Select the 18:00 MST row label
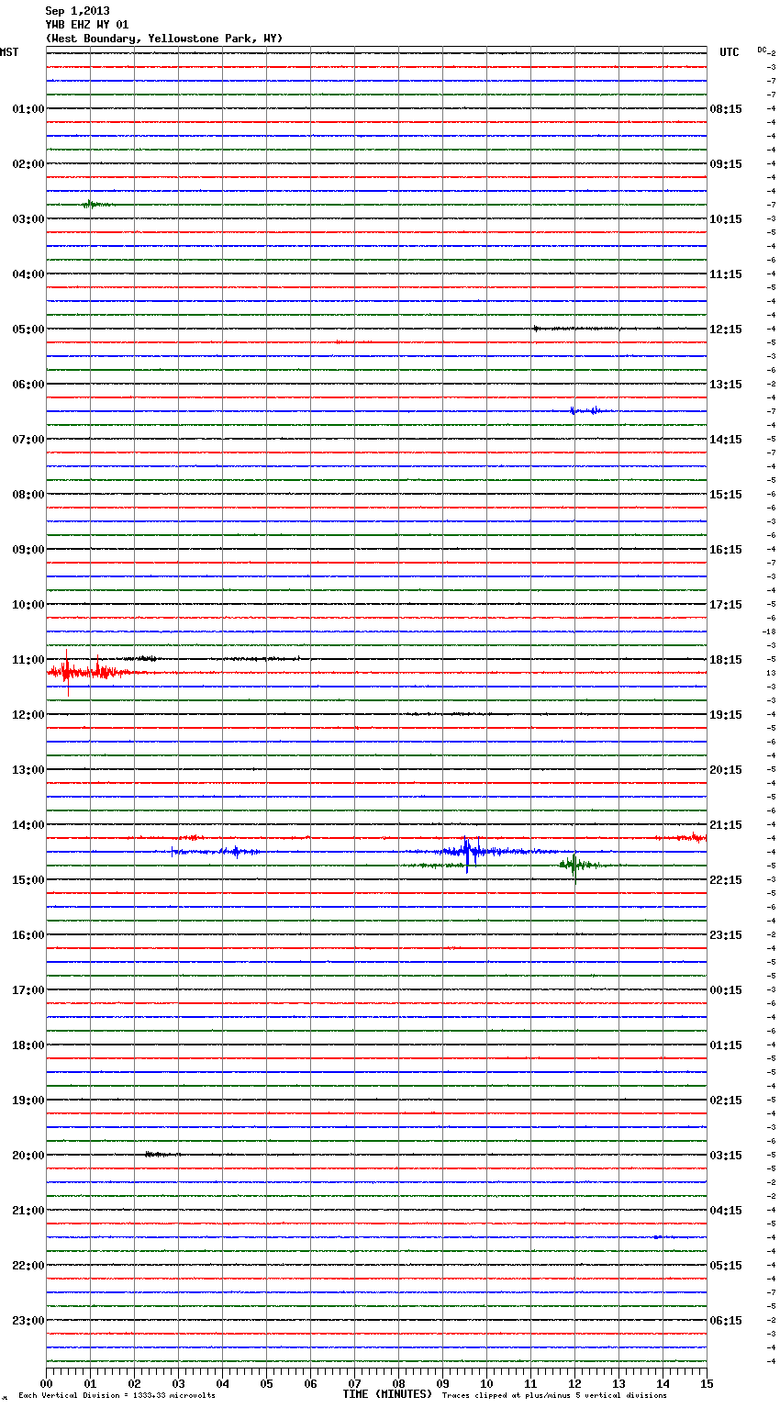The image size is (780, 1408). tap(28, 1045)
